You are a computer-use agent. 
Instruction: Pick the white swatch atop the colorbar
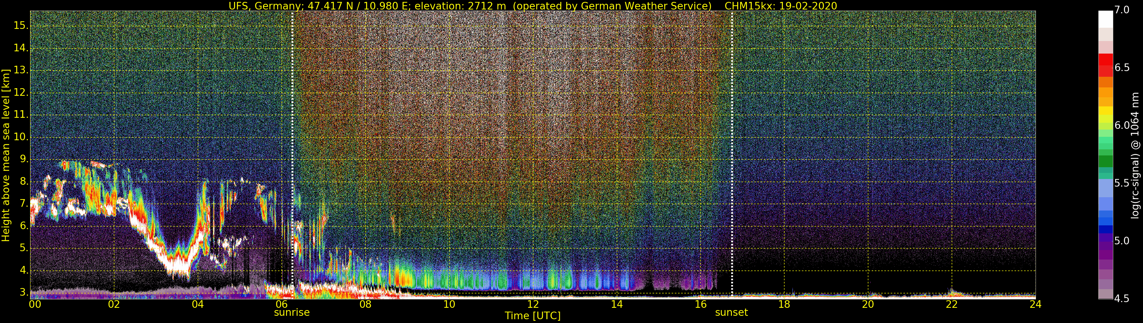click(x=1105, y=19)
